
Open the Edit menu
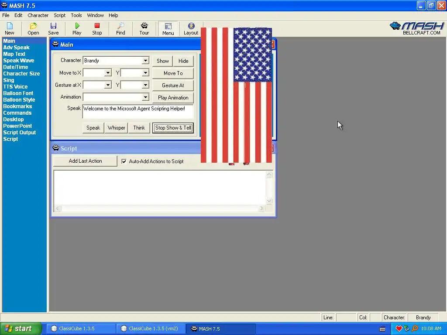point(18,15)
